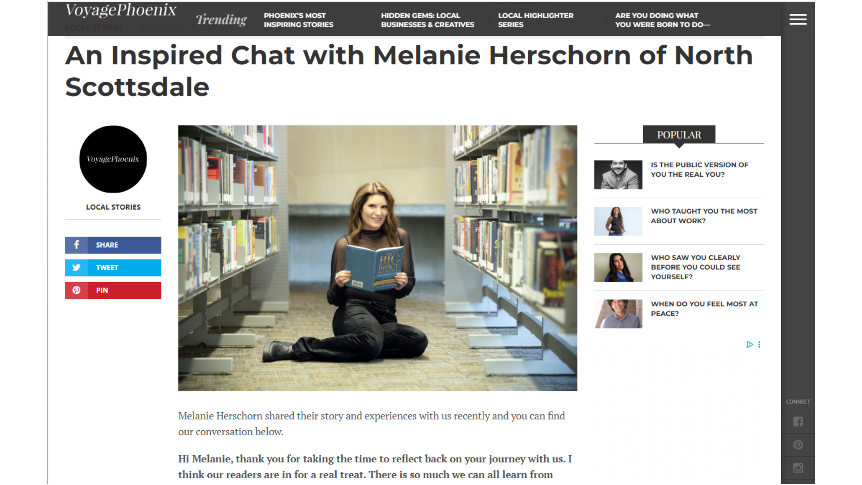
Task: Click the Pinterest icon under Connect
Action: pos(798,445)
